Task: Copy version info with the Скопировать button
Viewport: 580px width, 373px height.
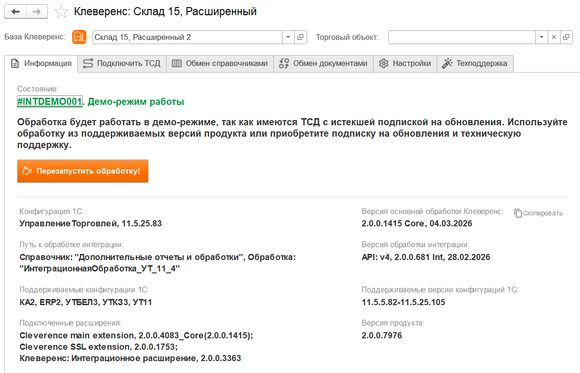Action: (x=538, y=213)
